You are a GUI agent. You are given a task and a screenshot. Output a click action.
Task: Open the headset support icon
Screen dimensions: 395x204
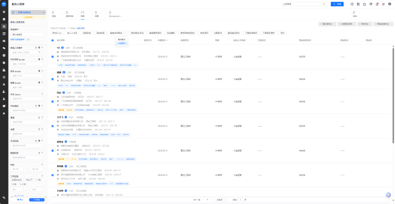(371, 4)
